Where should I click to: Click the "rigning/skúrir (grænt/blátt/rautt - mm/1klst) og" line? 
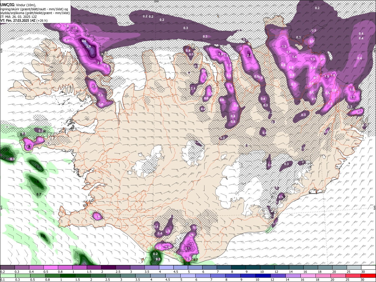[x=35, y=9]
